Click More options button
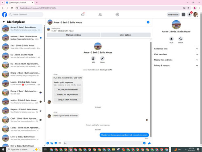202x152 pixels. coord(126,35)
